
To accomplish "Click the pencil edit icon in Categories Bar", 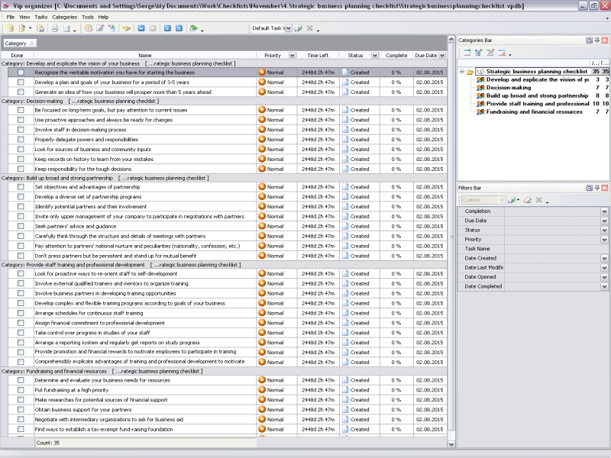I will coord(490,53).
